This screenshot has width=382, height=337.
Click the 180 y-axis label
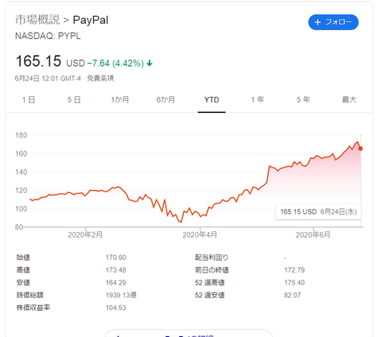(x=21, y=135)
